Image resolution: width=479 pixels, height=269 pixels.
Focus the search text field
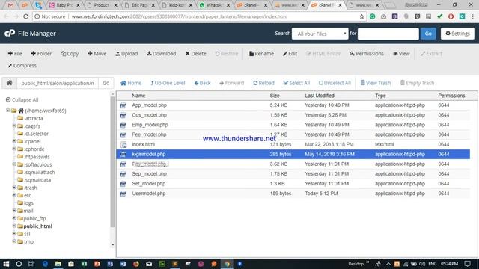[388, 34]
